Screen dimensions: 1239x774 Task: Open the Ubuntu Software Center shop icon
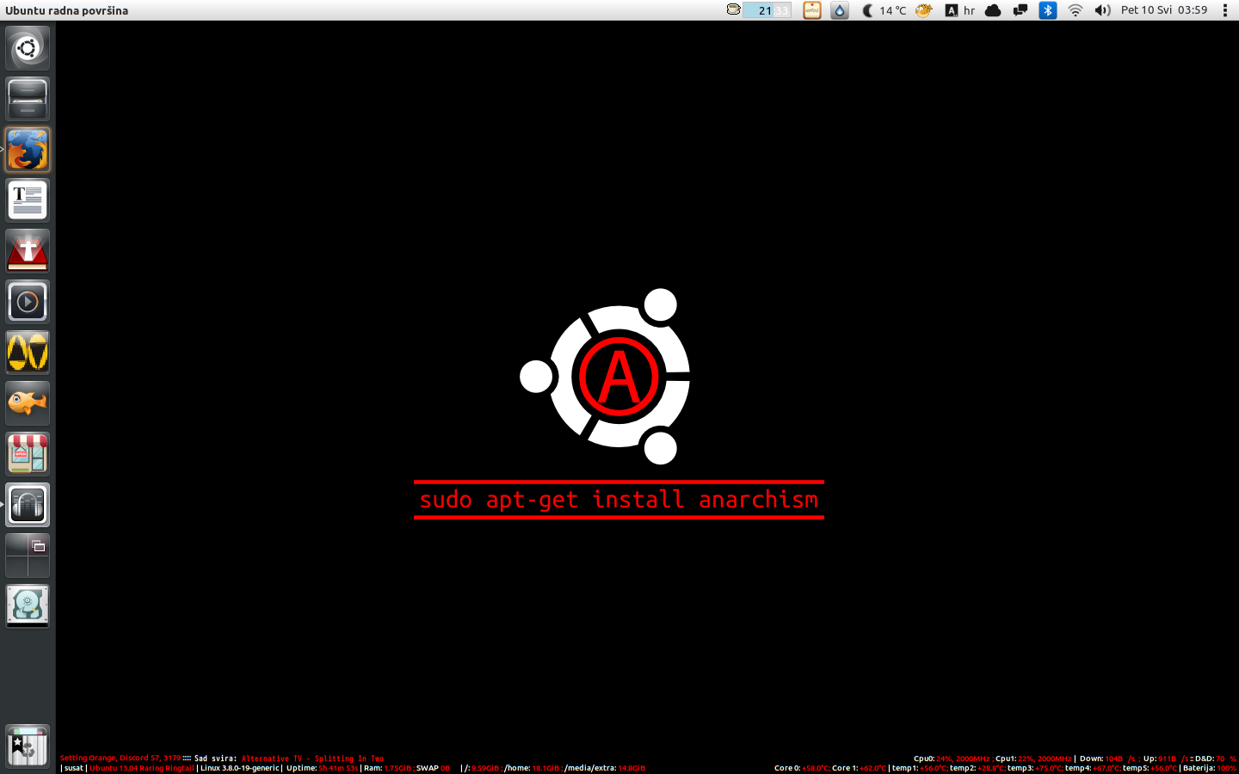28,454
